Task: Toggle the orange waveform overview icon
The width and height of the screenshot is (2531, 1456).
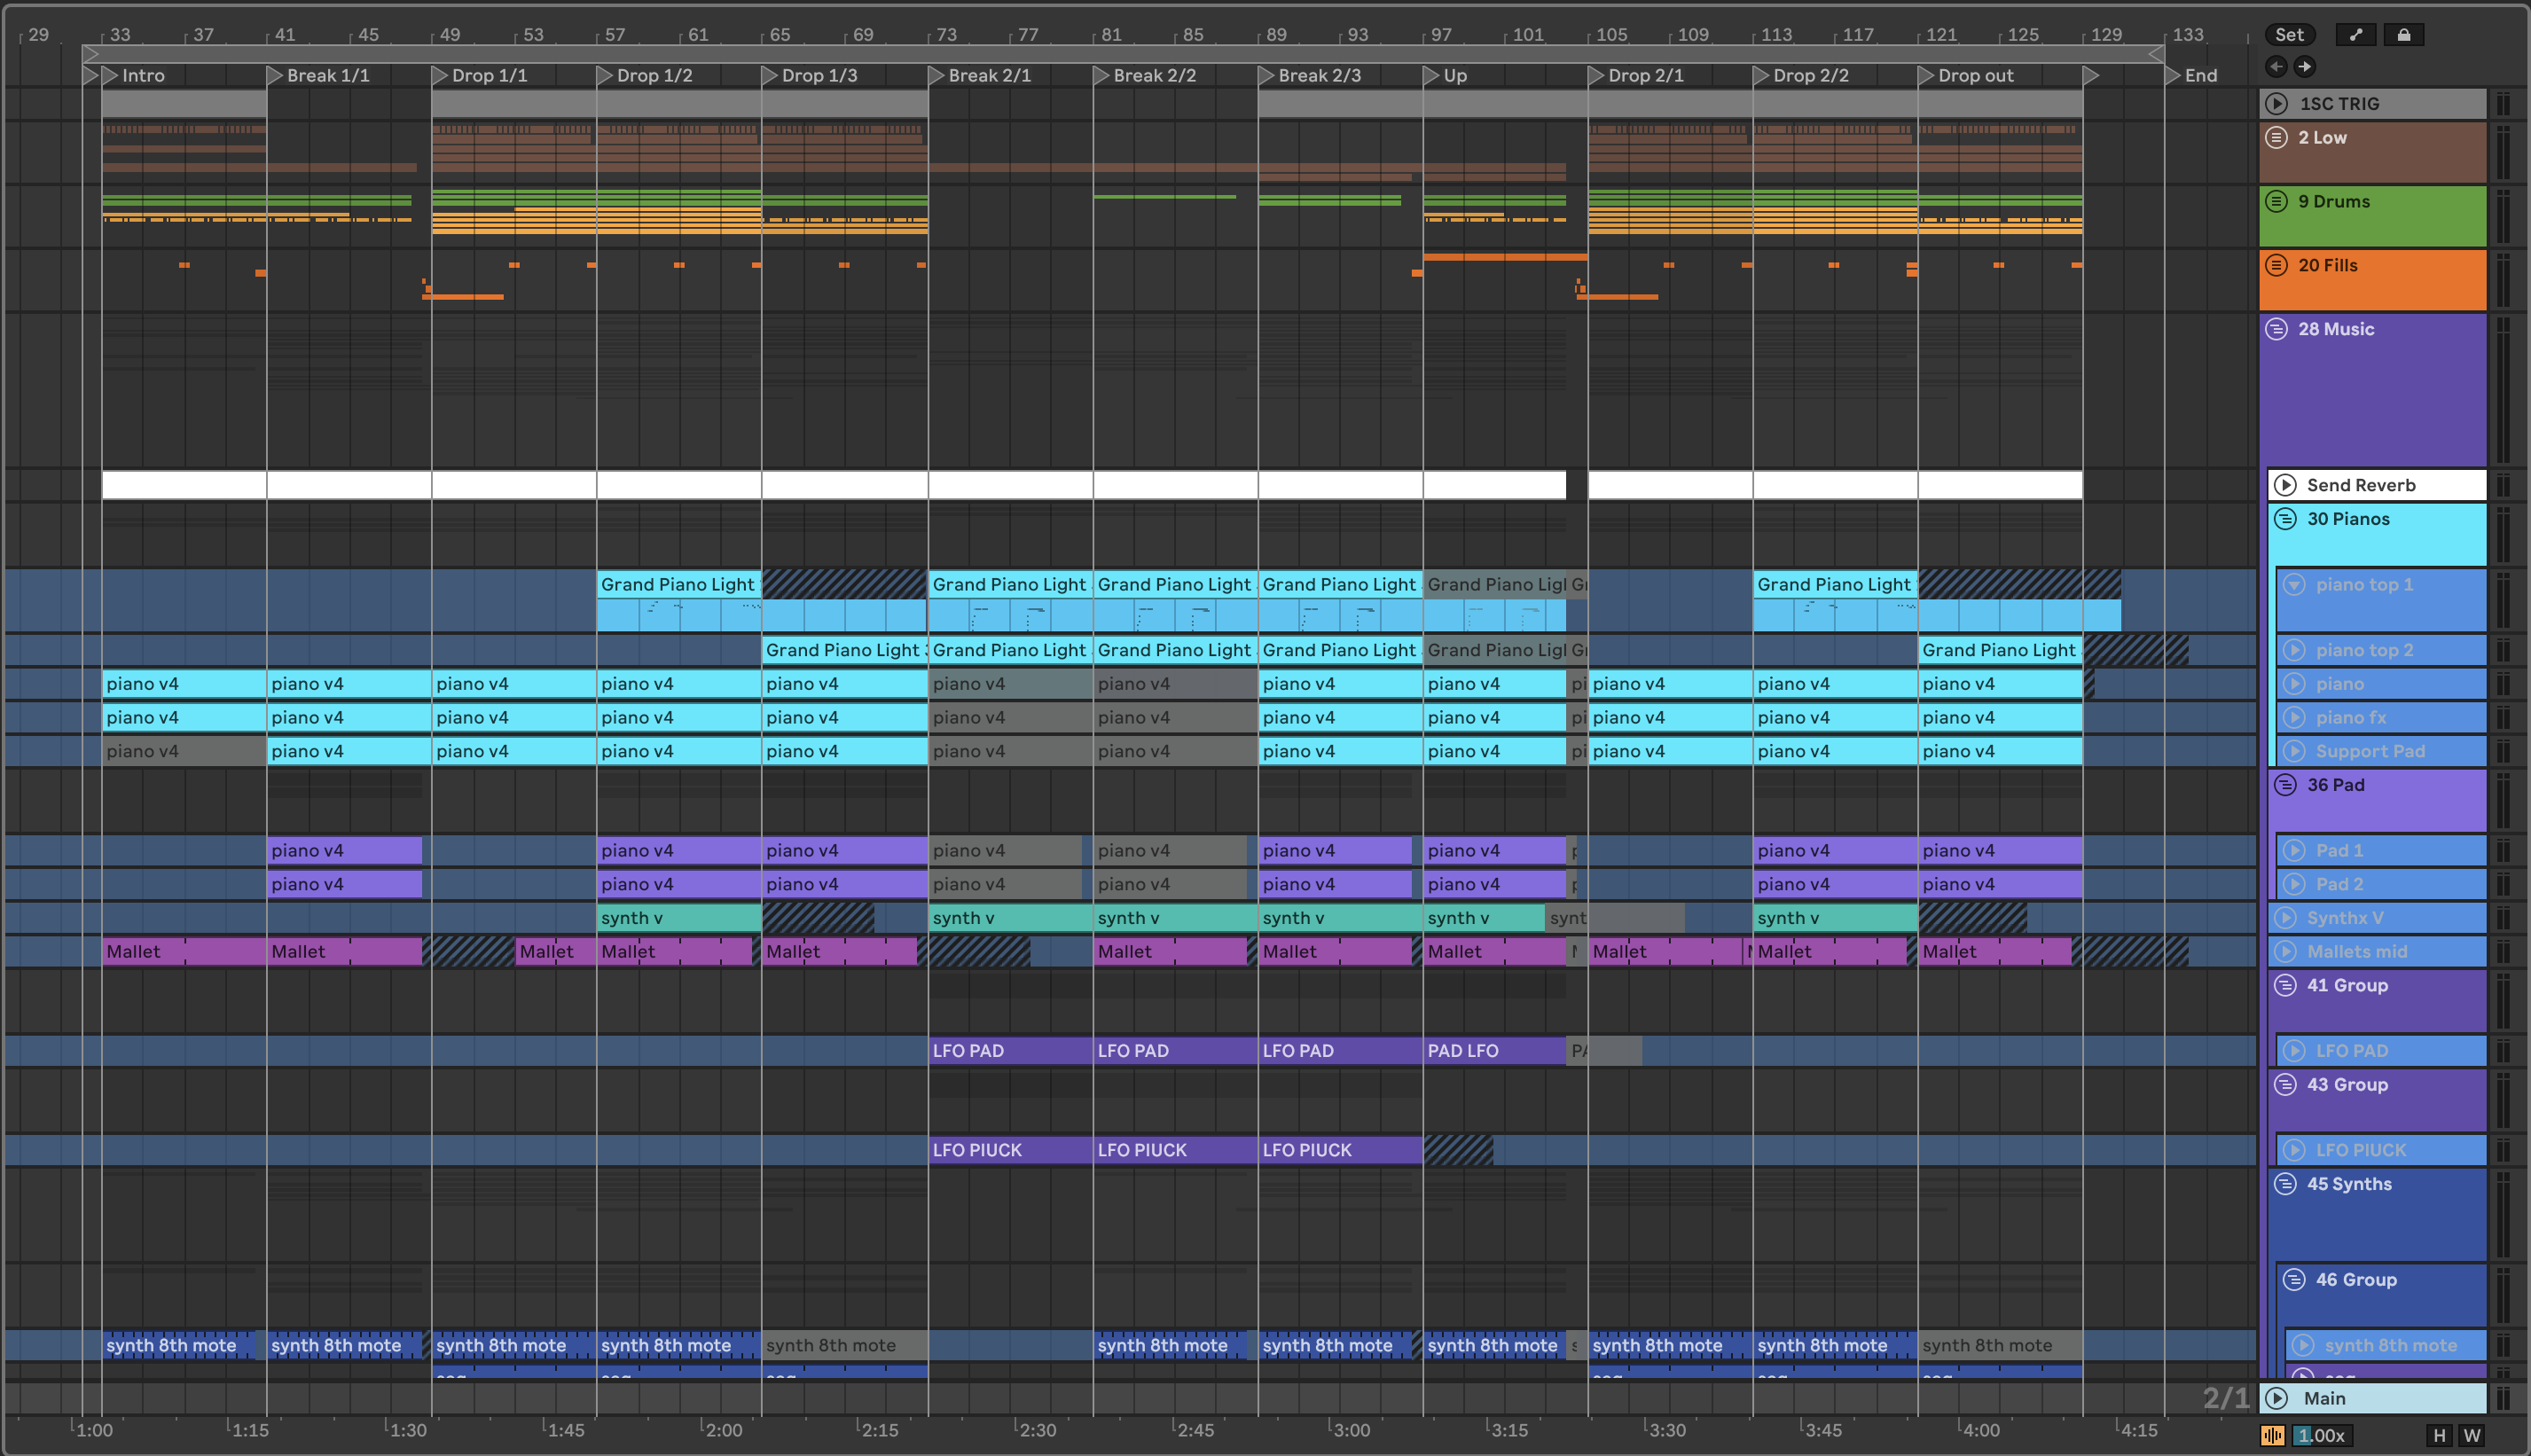Action: coord(2272,1436)
